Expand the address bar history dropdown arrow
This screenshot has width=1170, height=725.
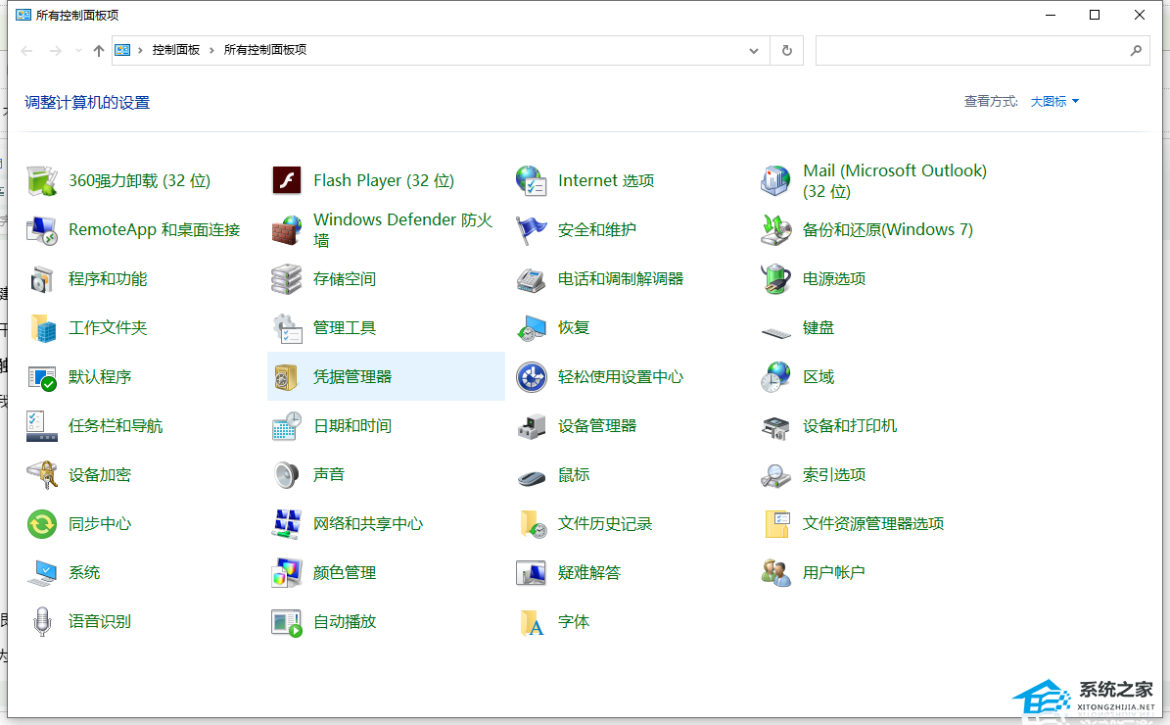[x=753, y=51]
